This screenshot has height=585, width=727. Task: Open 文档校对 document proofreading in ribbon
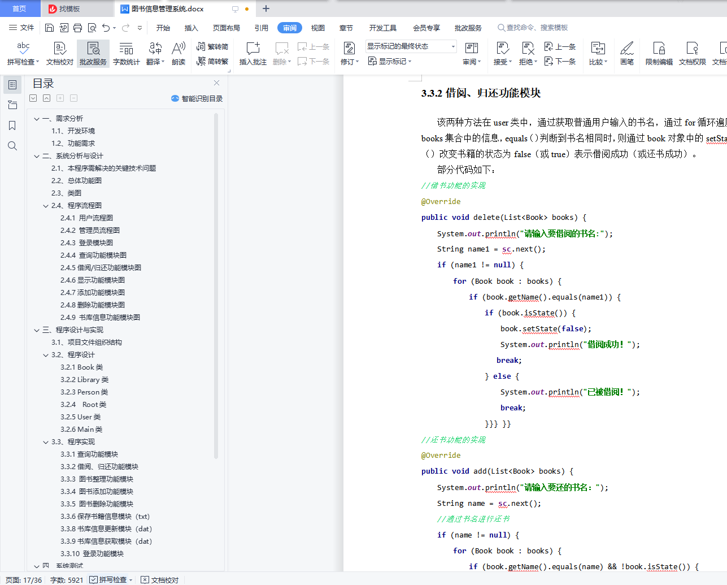pyautogui.click(x=60, y=53)
